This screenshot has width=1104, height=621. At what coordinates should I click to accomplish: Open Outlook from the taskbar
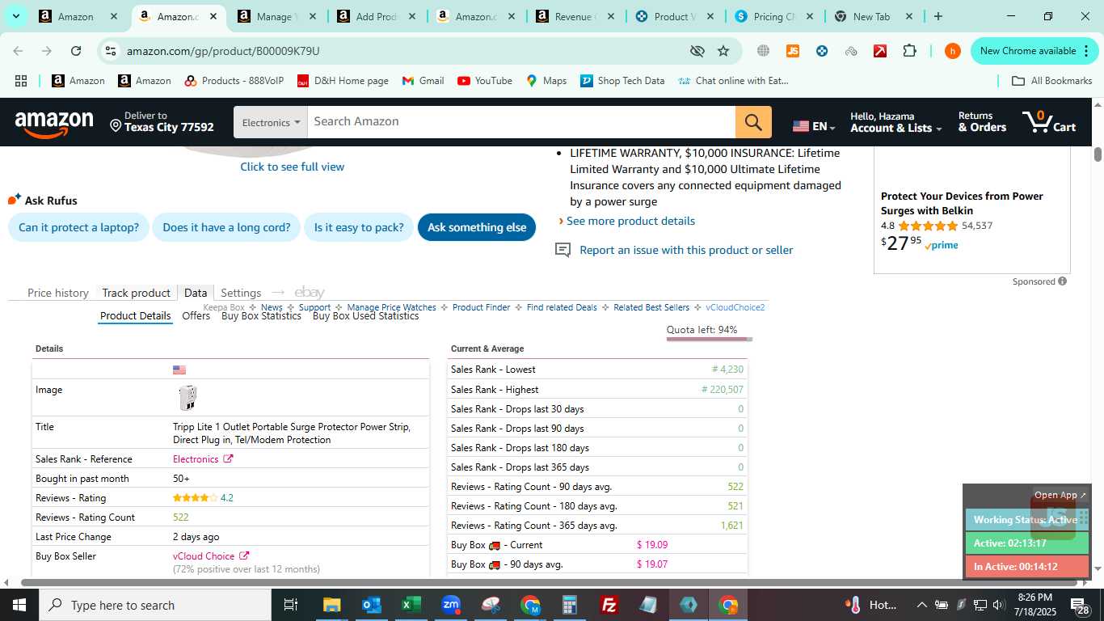click(x=372, y=605)
